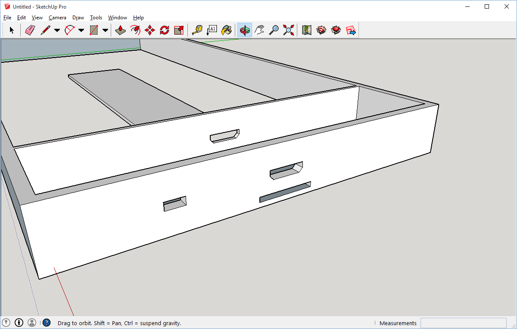The image size is (517, 329).
Task: Open the Edit menu
Action: tap(22, 18)
